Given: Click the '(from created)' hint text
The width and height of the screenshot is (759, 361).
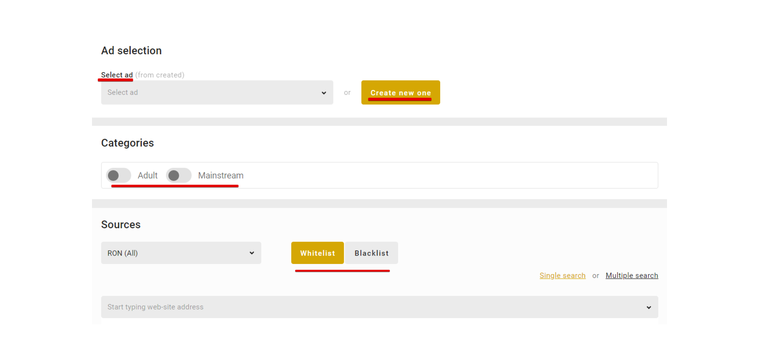Looking at the screenshot, I should 160,75.
